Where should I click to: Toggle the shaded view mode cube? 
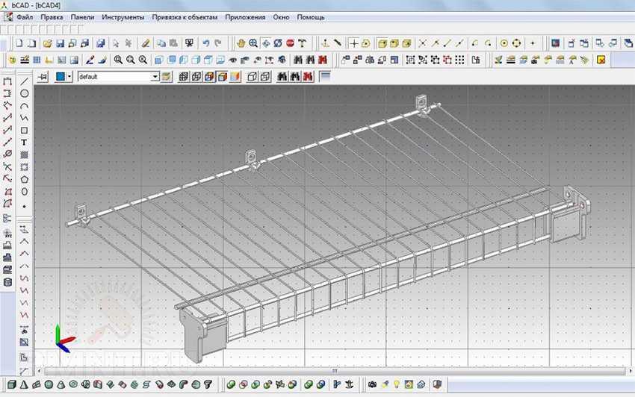222,76
